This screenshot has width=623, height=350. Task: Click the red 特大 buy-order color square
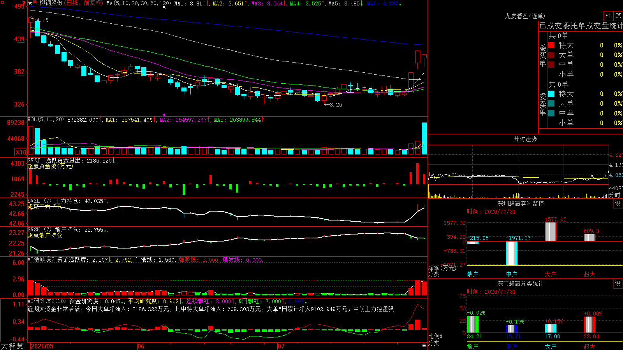pyautogui.click(x=551, y=45)
